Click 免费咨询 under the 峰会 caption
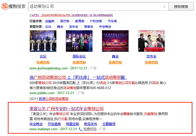The image size is (196, 136). click(x=115, y=62)
